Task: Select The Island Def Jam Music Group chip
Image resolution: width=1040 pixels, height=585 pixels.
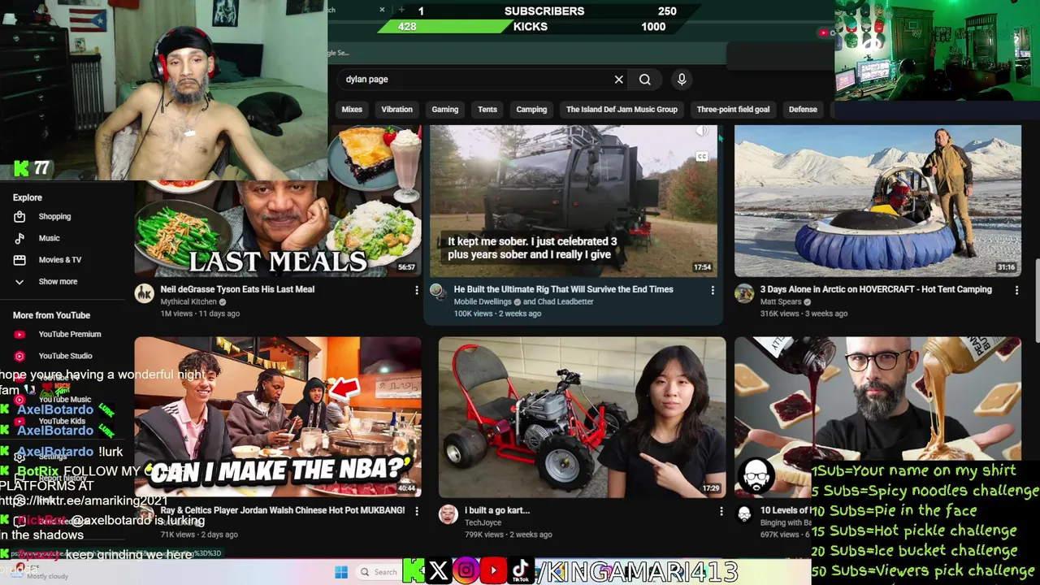Action: (622, 110)
